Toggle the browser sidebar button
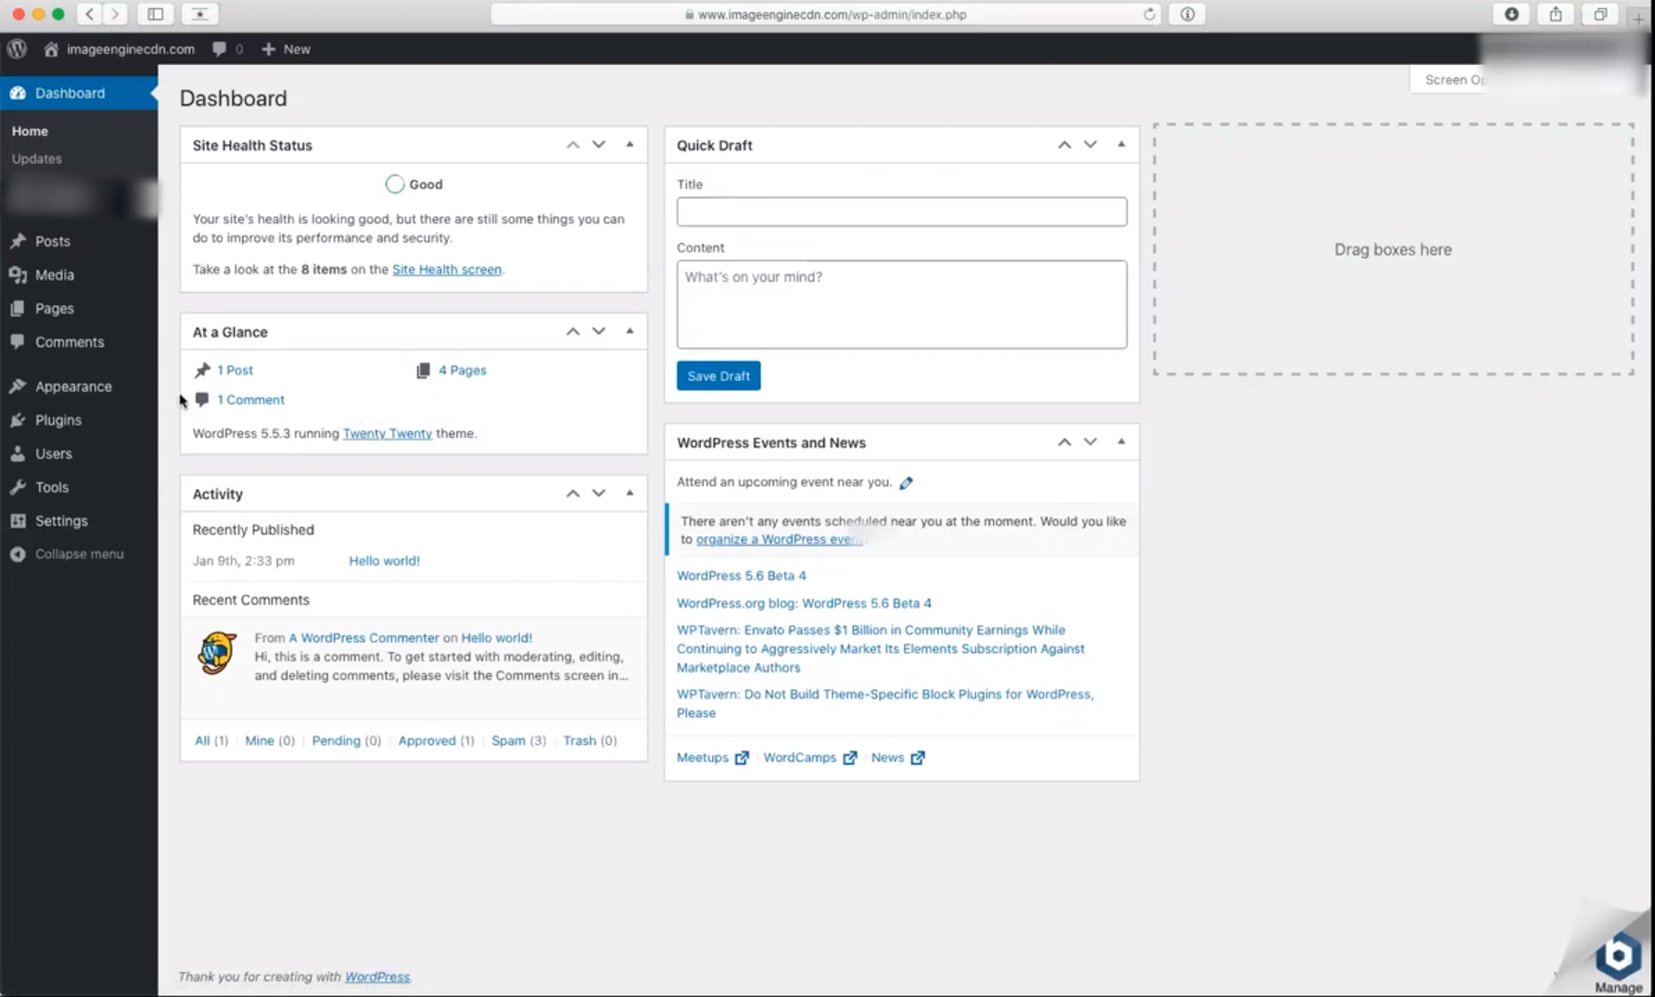 pos(156,14)
